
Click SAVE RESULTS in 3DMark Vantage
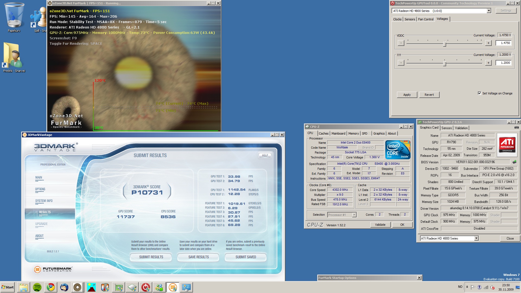pos(199,257)
